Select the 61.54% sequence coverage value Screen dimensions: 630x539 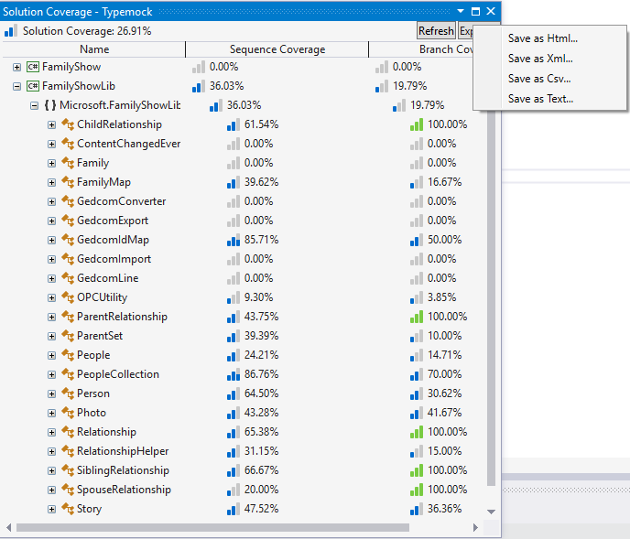pyautogui.click(x=262, y=124)
